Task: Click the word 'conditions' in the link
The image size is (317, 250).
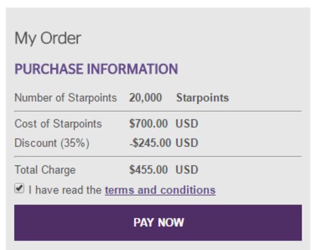Action: pyautogui.click(x=188, y=190)
